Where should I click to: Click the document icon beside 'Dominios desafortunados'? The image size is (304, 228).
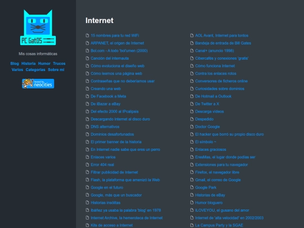coord(87,134)
